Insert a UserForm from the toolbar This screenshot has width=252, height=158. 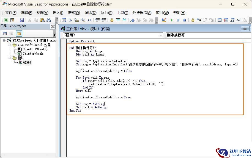12,20
